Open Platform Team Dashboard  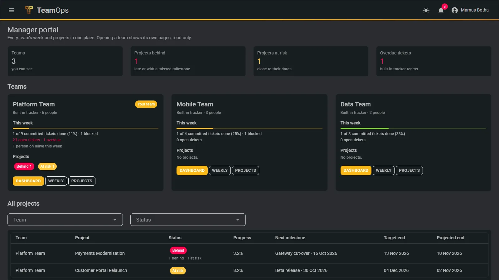tap(28, 181)
